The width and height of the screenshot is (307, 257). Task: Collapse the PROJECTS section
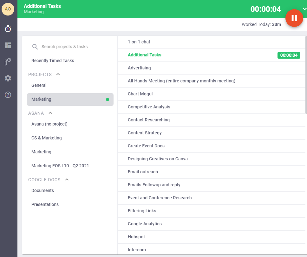58,74
